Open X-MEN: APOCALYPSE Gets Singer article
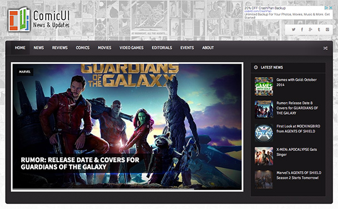338x209 pixels. [296, 152]
